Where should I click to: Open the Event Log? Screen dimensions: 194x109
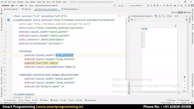pos(171,100)
